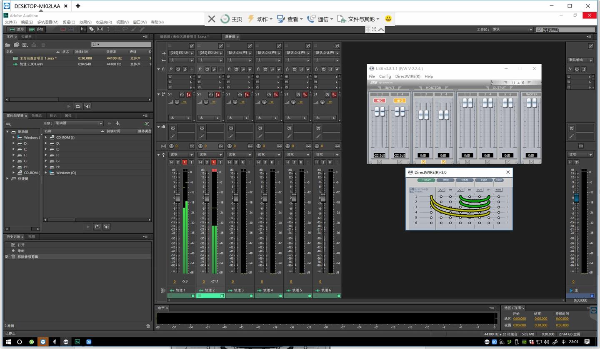The image size is (600, 349).
Task: Open the 效果(S) menu
Action: coord(85,22)
